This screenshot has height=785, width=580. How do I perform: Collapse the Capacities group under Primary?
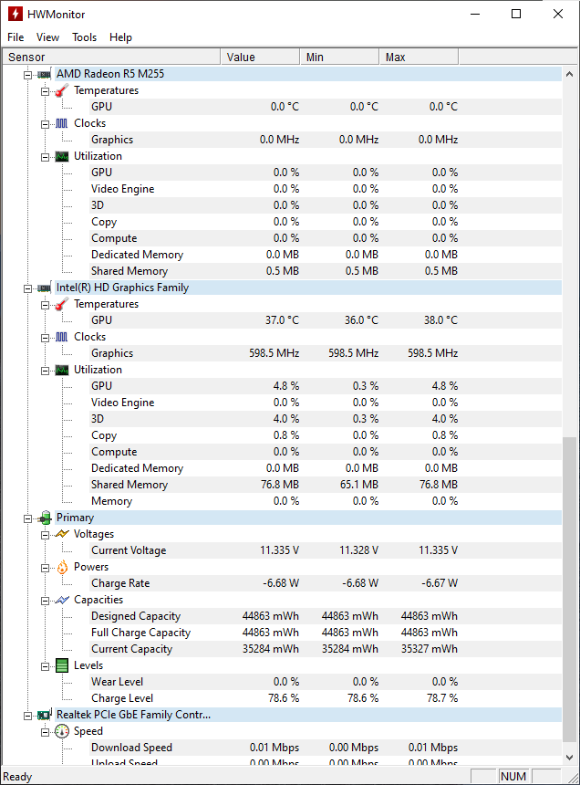44,599
